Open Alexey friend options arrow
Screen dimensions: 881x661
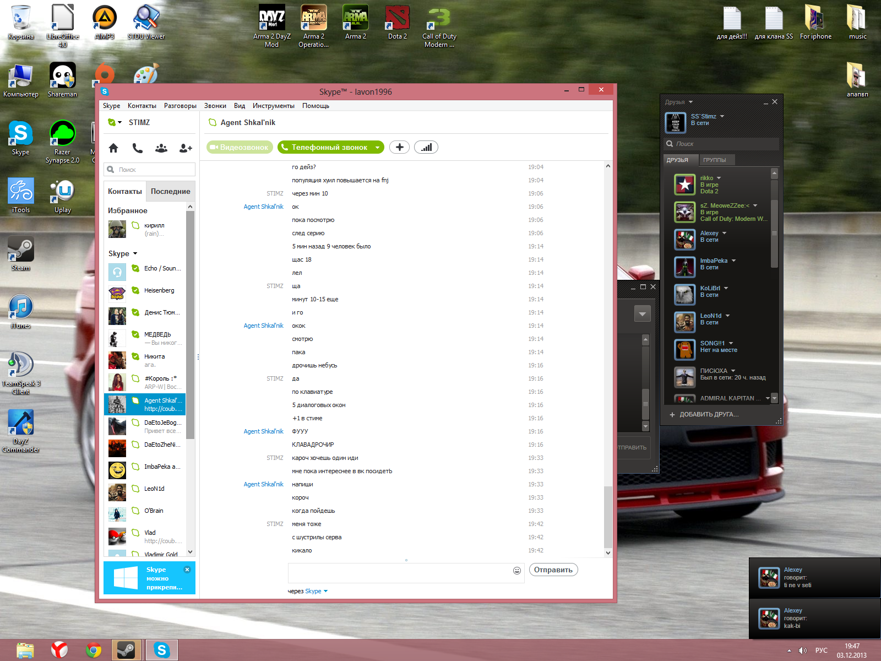pyautogui.click(x=724, y=233)
